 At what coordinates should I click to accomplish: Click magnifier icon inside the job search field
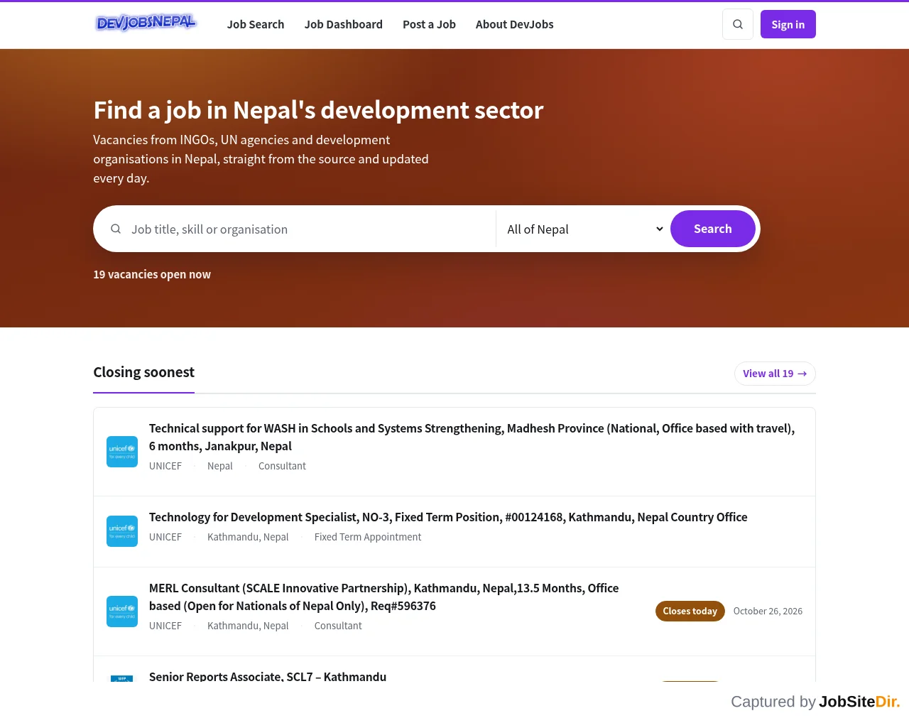[116, 229]
